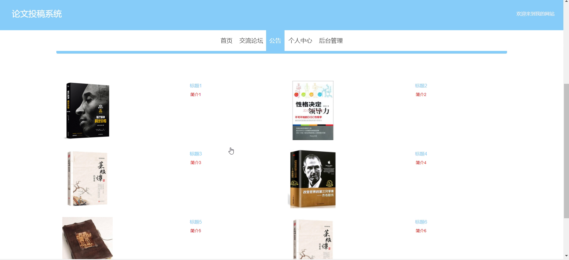Open announcement 标题2

[x=421, y=86]
